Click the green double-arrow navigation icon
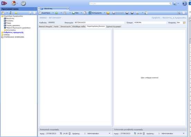Screen dimensions: 191x137 click(x=57, y=13)
